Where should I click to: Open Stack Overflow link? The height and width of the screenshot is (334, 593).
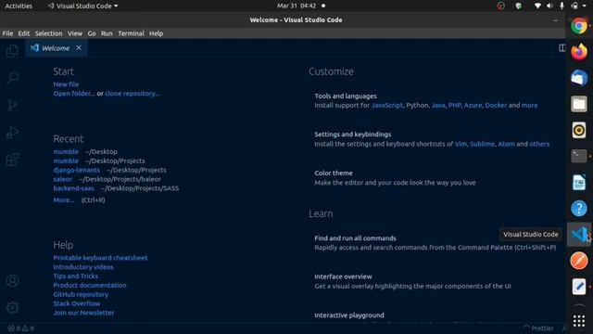click(x=76, y=303)
